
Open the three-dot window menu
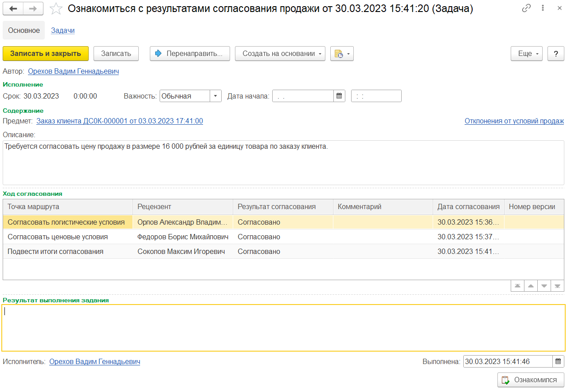pos(543,8)
